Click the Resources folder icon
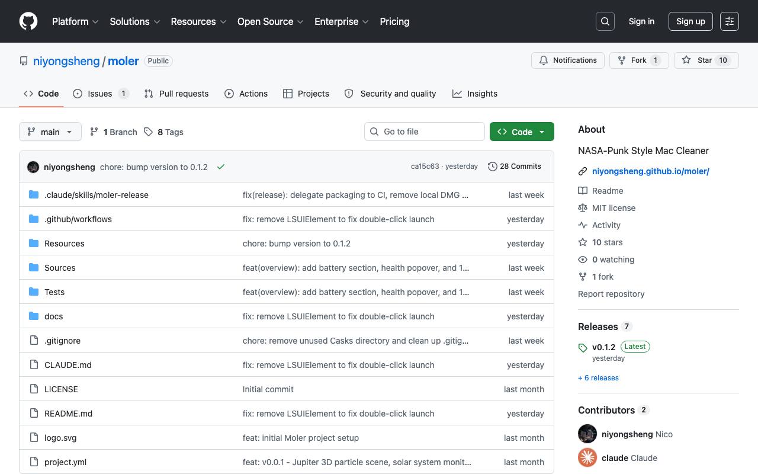Screen dimensions: 758x474 point(34,244)
